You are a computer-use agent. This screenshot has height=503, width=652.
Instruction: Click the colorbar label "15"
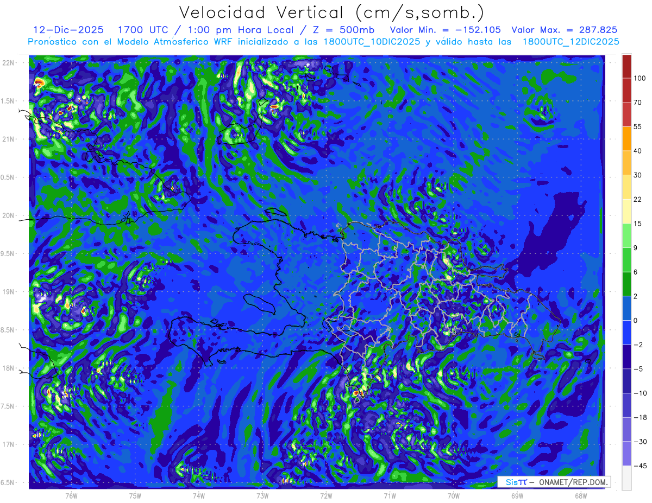click(x=638, y=224)
